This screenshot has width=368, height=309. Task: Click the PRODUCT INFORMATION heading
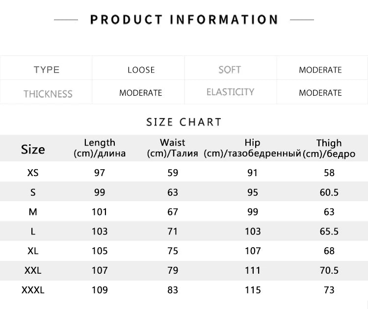tap(184, 20)
